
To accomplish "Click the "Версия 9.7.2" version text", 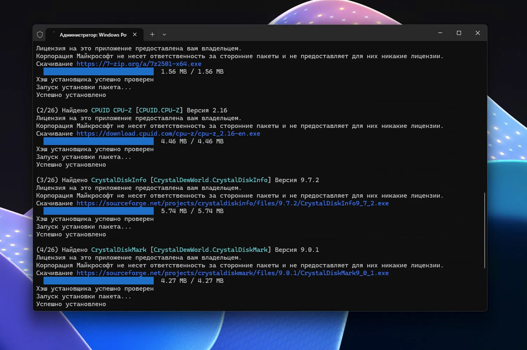I will point(297,180).
